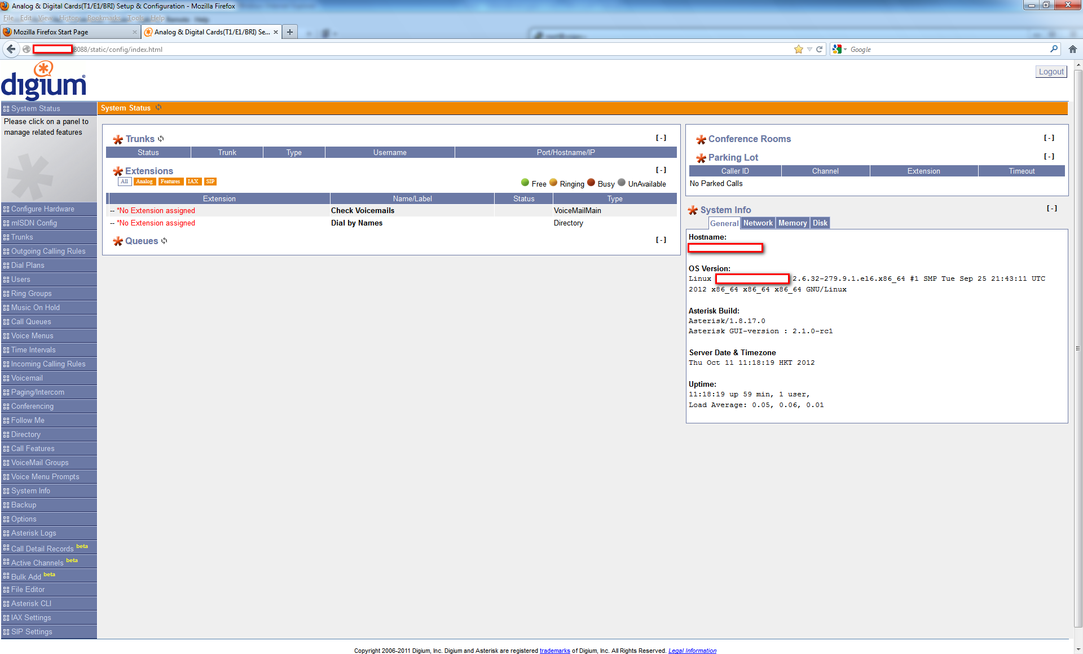Switch to Network tab in System Info

click(758, 223)
